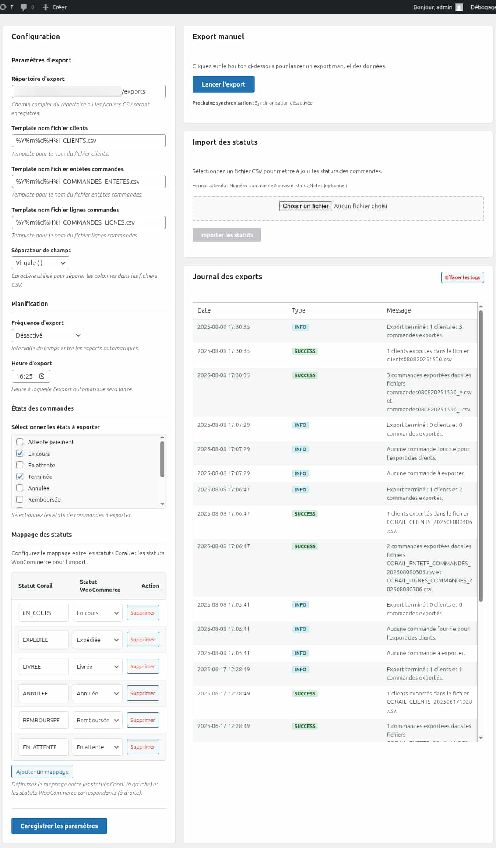Viewport: 496px width, 848px height.
Task: Open WooCommerce status dropdown for LIVREE
Action: pyautogui.click(x=97, y=666)
